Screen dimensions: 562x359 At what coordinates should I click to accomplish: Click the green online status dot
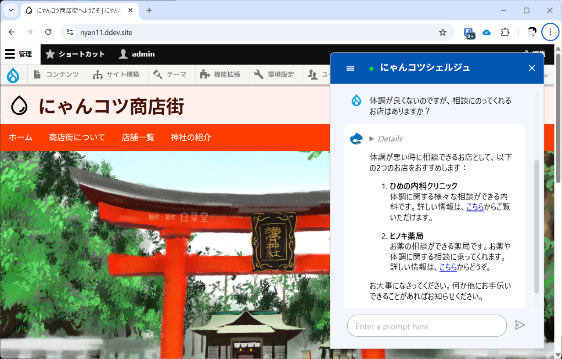371,69
